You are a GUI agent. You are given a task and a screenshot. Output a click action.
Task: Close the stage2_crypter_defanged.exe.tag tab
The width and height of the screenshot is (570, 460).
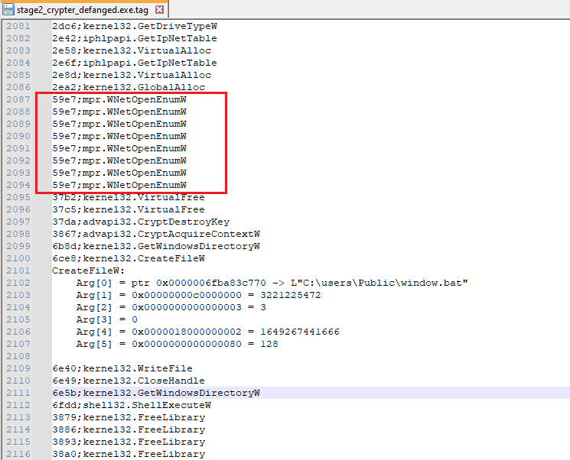pyautogui.click(x=160, y=10)
